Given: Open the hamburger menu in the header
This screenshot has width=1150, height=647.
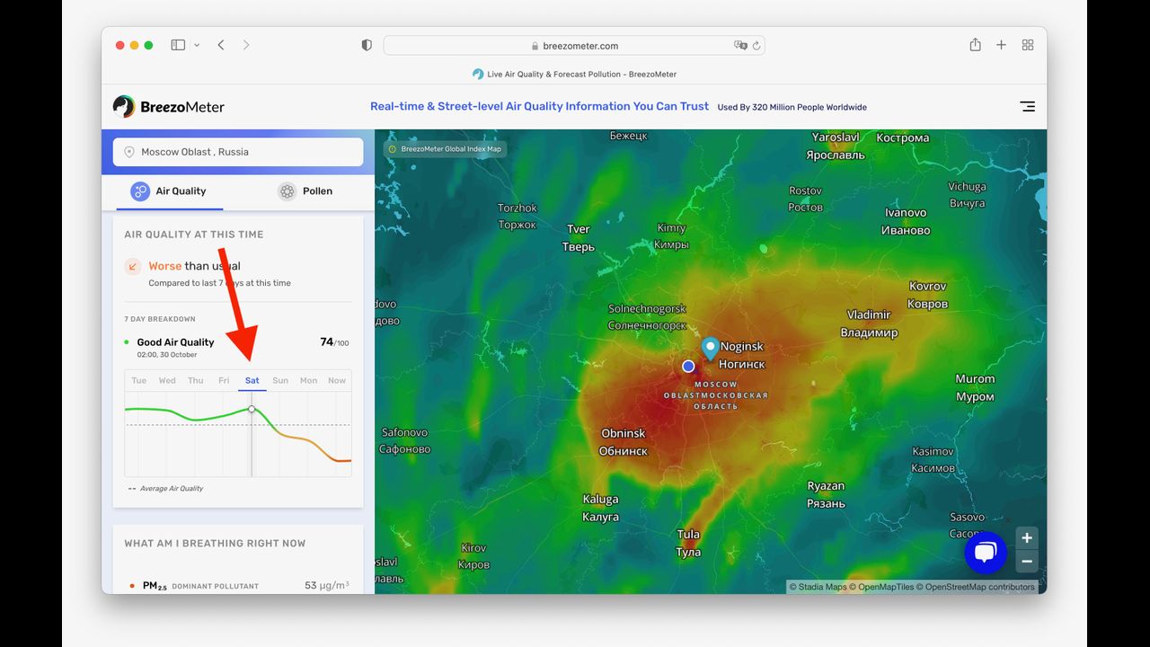Looking at the screenshot, I should (x=1027, y=106).
